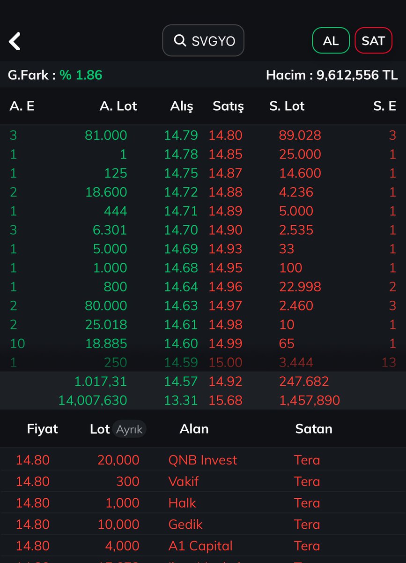
Task: Tap the Fiyat trades column header
Action: coord(43,429)
